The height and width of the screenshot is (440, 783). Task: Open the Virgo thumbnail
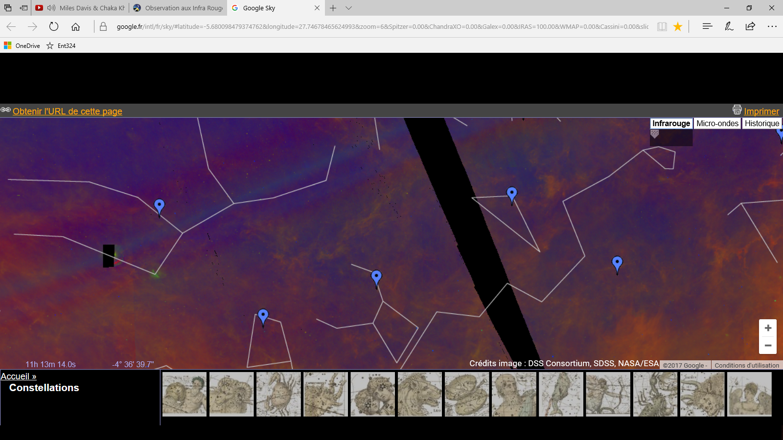point(749,395)
